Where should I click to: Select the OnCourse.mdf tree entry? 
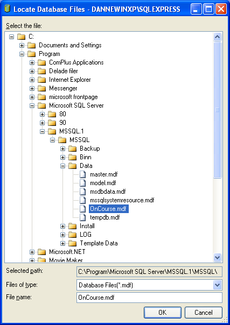pyautogui.click(x=109, y=209)
